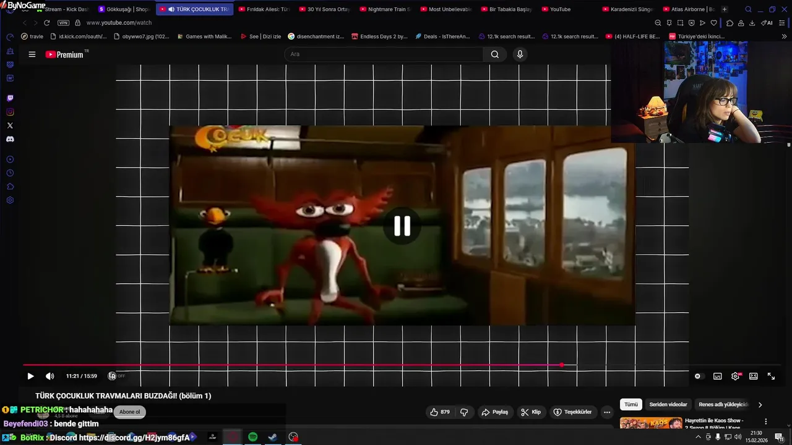Open Steam from taskbar
The image size is (792, 445).
point(272,437)
